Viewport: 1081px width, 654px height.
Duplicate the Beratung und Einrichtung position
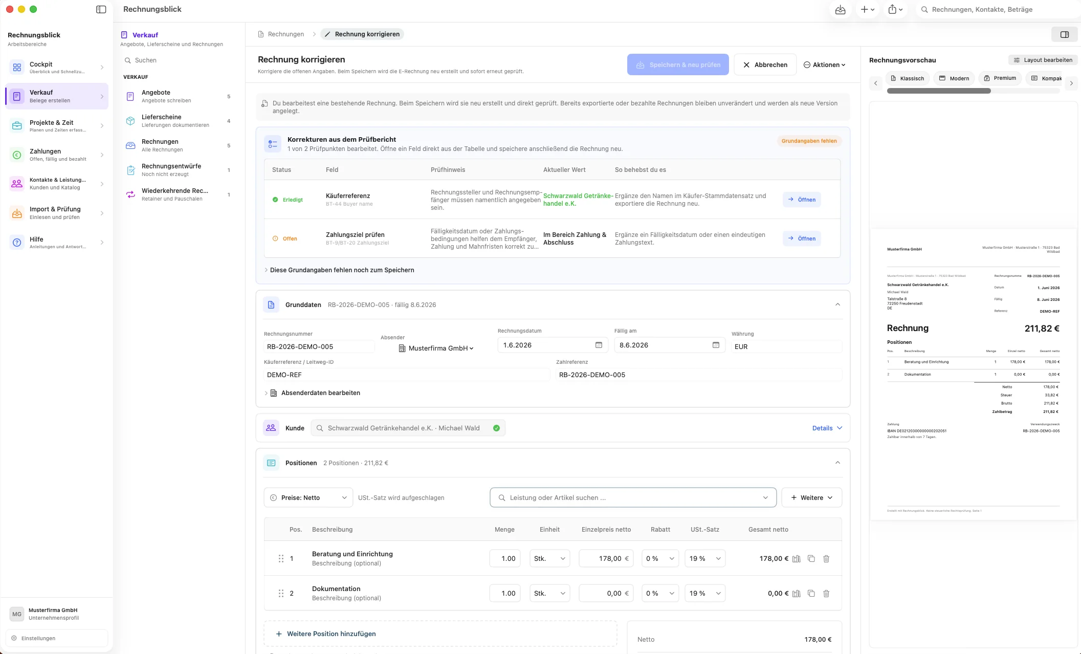[811, 559]
